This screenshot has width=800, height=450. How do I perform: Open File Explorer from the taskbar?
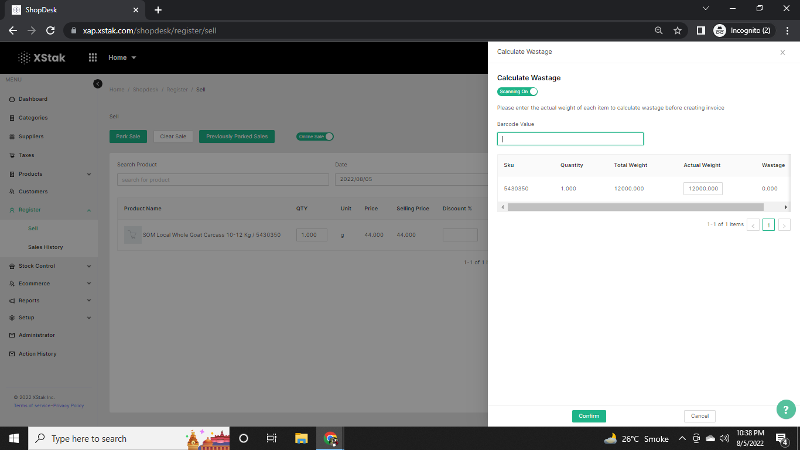[x=301, y=438]
